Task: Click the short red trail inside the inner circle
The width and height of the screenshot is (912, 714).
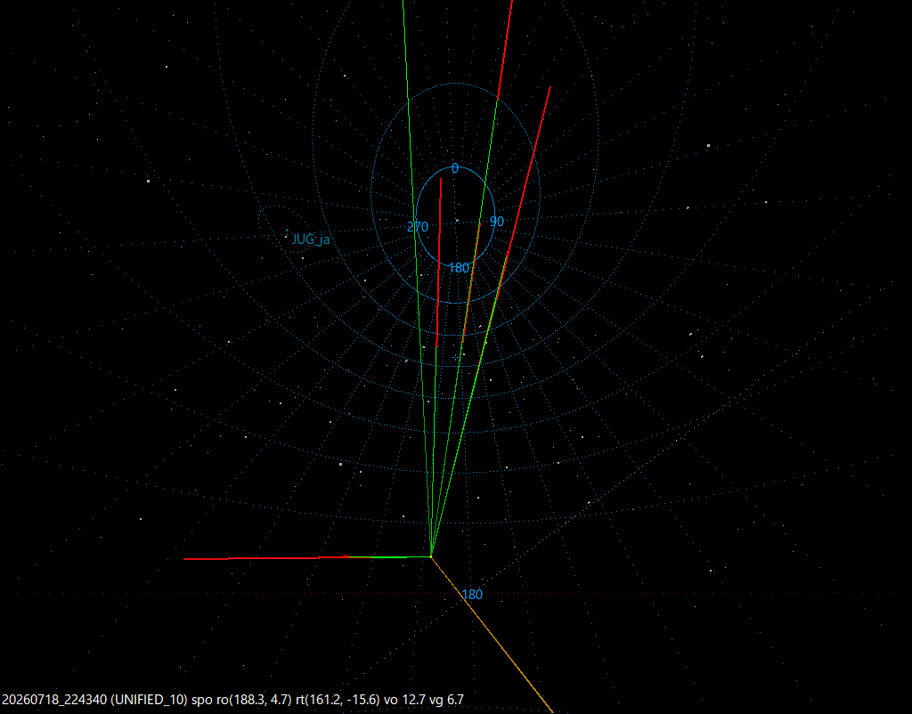Action: click(x=439, y=263)
